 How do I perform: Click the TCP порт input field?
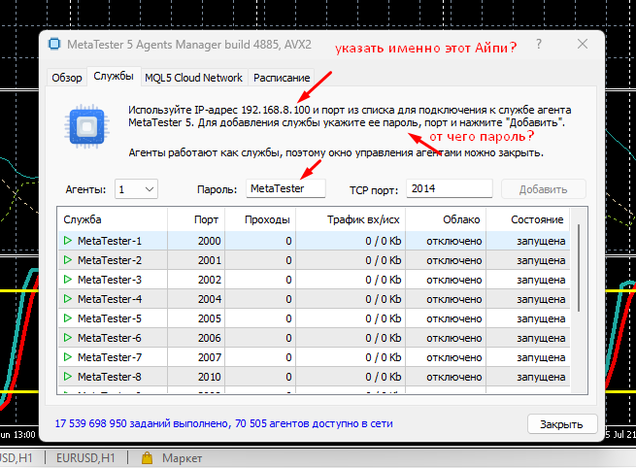pyautogui.click(x=450, y=188)
